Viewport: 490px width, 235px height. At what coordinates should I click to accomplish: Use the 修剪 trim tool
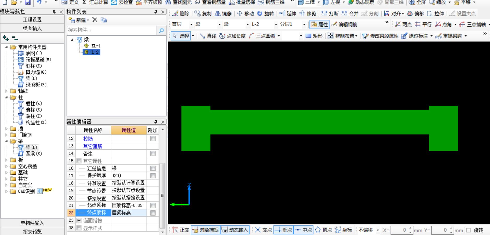pyautogui.click(x=308, y=14)
